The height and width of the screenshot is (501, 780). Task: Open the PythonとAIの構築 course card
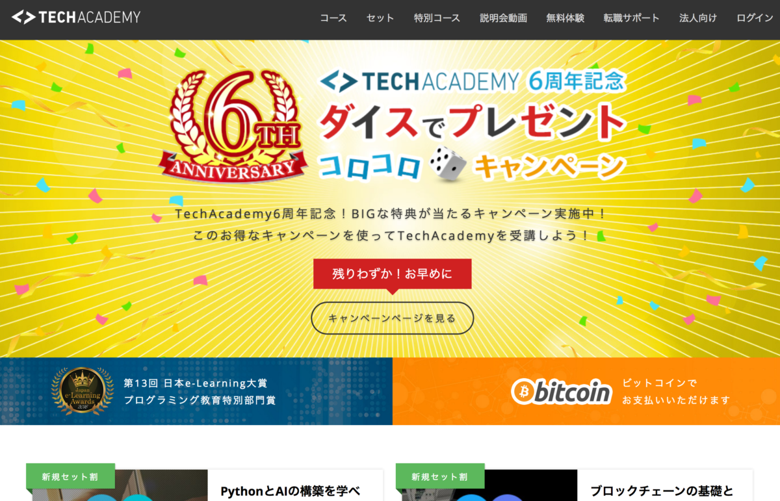coord(205,485)
